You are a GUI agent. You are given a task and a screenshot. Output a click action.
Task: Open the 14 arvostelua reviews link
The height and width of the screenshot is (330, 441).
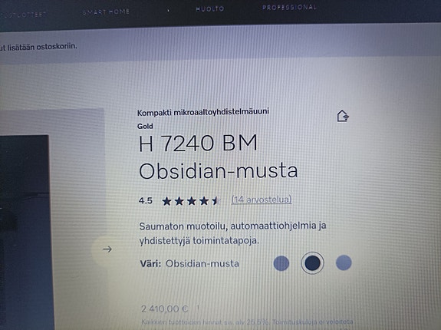[x=262, y=200]
